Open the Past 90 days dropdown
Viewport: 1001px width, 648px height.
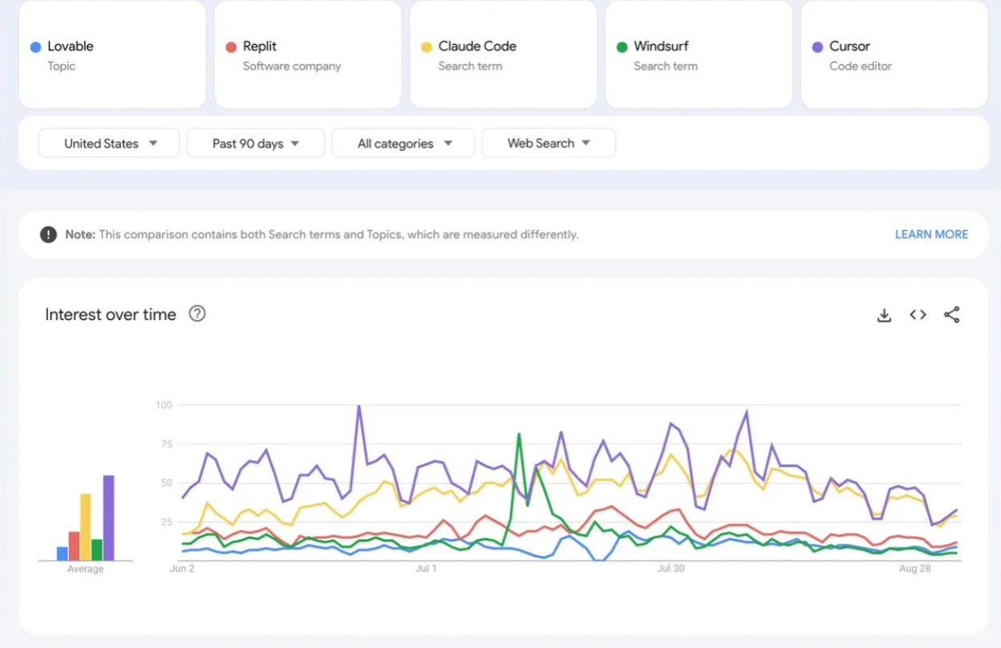tap(255, 144)
